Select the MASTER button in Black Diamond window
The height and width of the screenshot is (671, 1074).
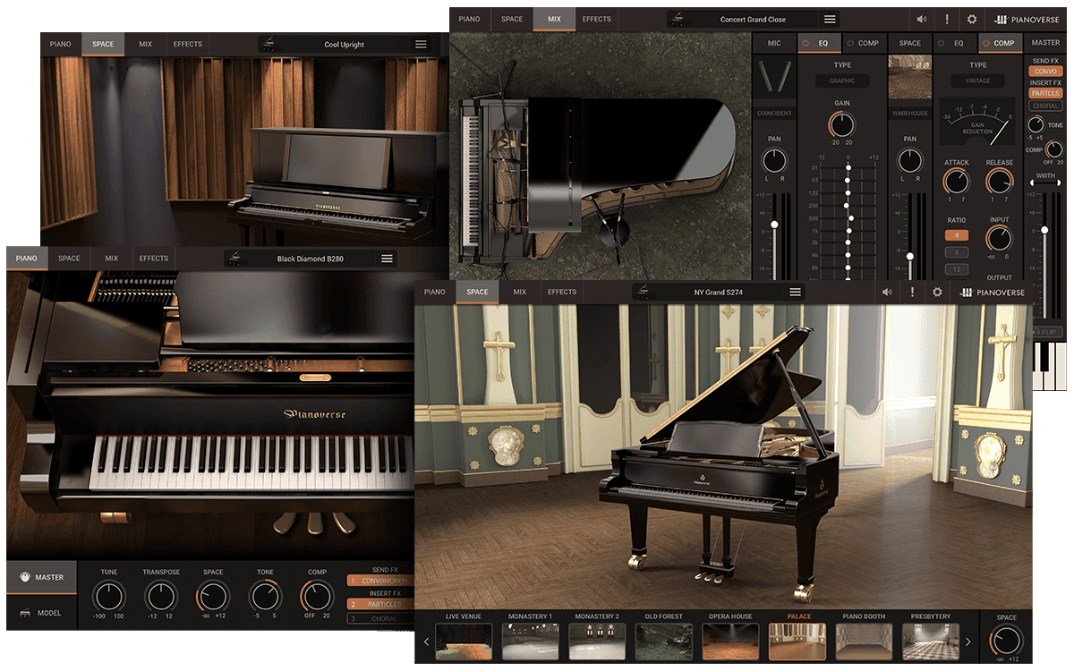(40, 577)
